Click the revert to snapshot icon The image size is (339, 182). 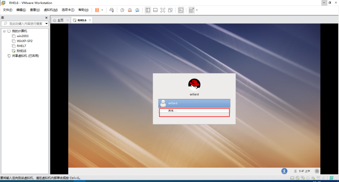[x=130, y=10]
